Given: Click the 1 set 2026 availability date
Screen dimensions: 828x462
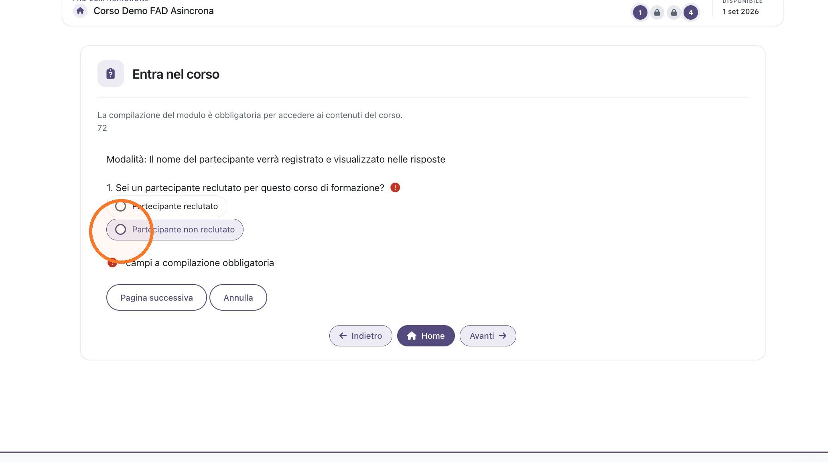Looking at the screenshot, I should tap(741, 12).
